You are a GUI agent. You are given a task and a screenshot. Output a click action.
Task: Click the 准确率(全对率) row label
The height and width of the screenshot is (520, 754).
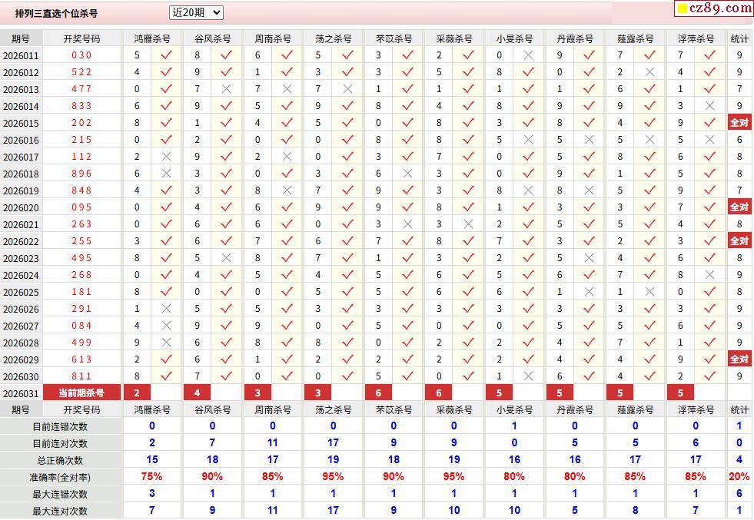click(60, 477)
